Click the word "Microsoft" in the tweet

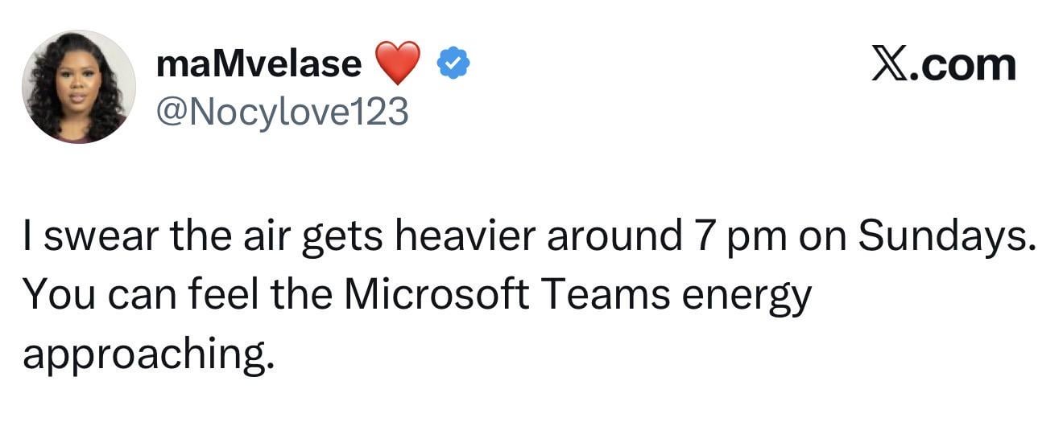(x=436, y=295)
